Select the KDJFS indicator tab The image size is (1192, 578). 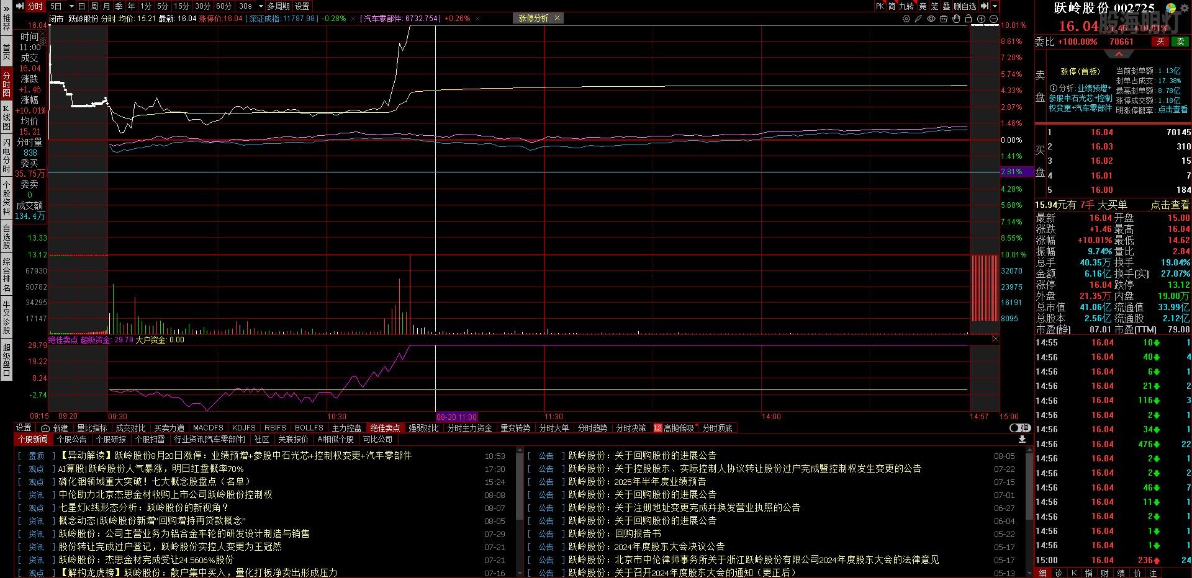pyautogui.click(x=243, y=428)
